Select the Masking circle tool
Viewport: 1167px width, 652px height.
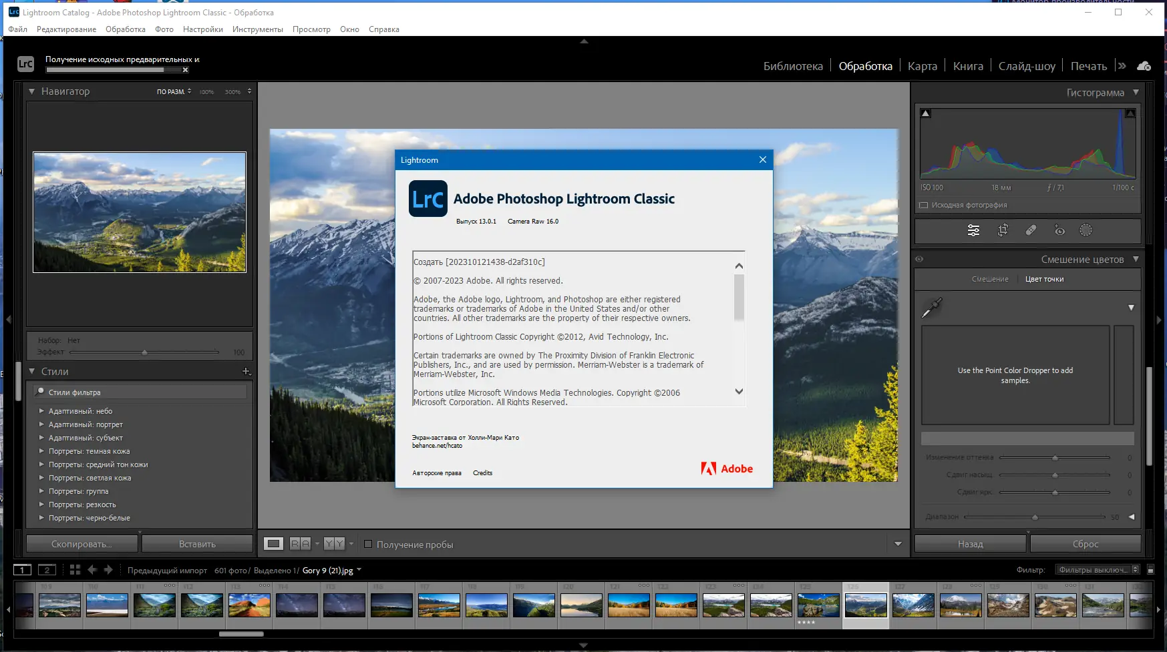coord(1086,230)
